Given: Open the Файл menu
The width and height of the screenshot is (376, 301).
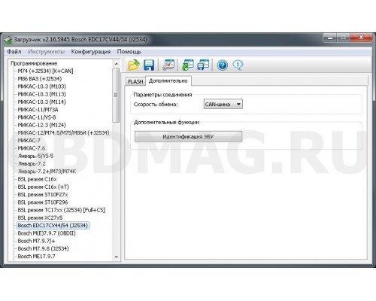Looking at the screenshot, I should [14, 52].
